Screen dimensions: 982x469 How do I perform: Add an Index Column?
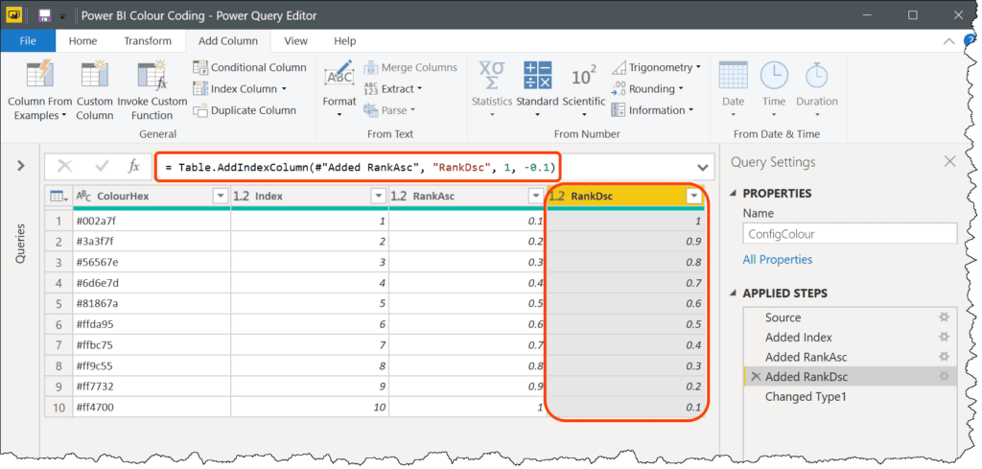[240, 89]
